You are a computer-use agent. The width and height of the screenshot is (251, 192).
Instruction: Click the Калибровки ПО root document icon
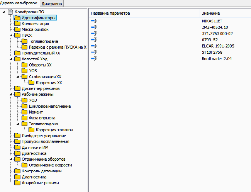pyautogui.click(x=10, y=12)
